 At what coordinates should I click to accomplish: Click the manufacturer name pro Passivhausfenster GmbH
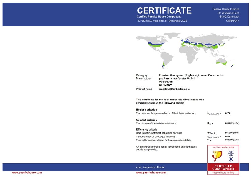(x=176, y=79)
